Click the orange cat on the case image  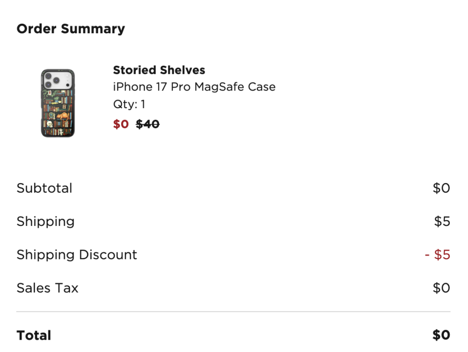pos(61,116)
